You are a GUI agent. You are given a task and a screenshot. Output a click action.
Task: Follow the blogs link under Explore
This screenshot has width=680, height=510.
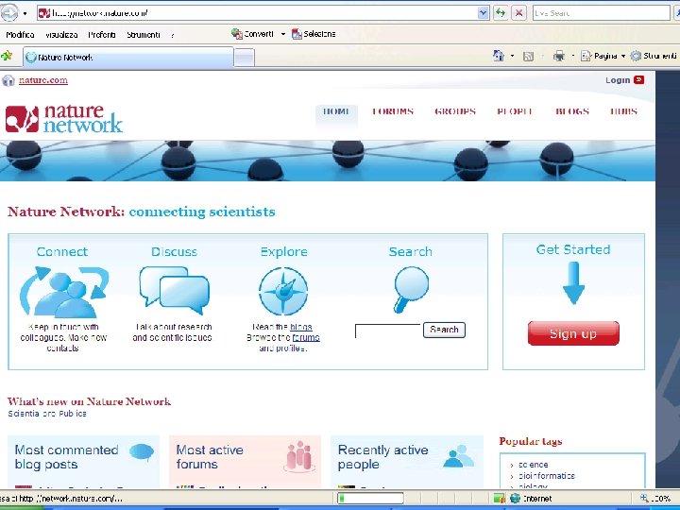click(301, 327)
